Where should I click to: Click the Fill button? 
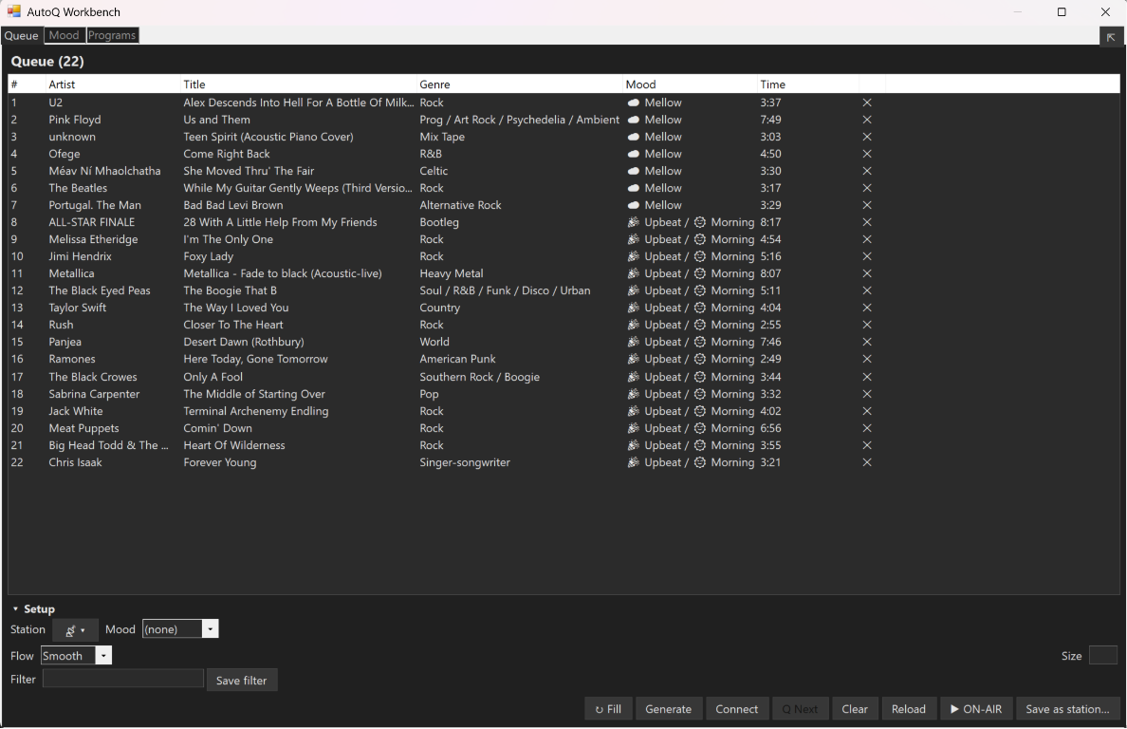(608, 709)
